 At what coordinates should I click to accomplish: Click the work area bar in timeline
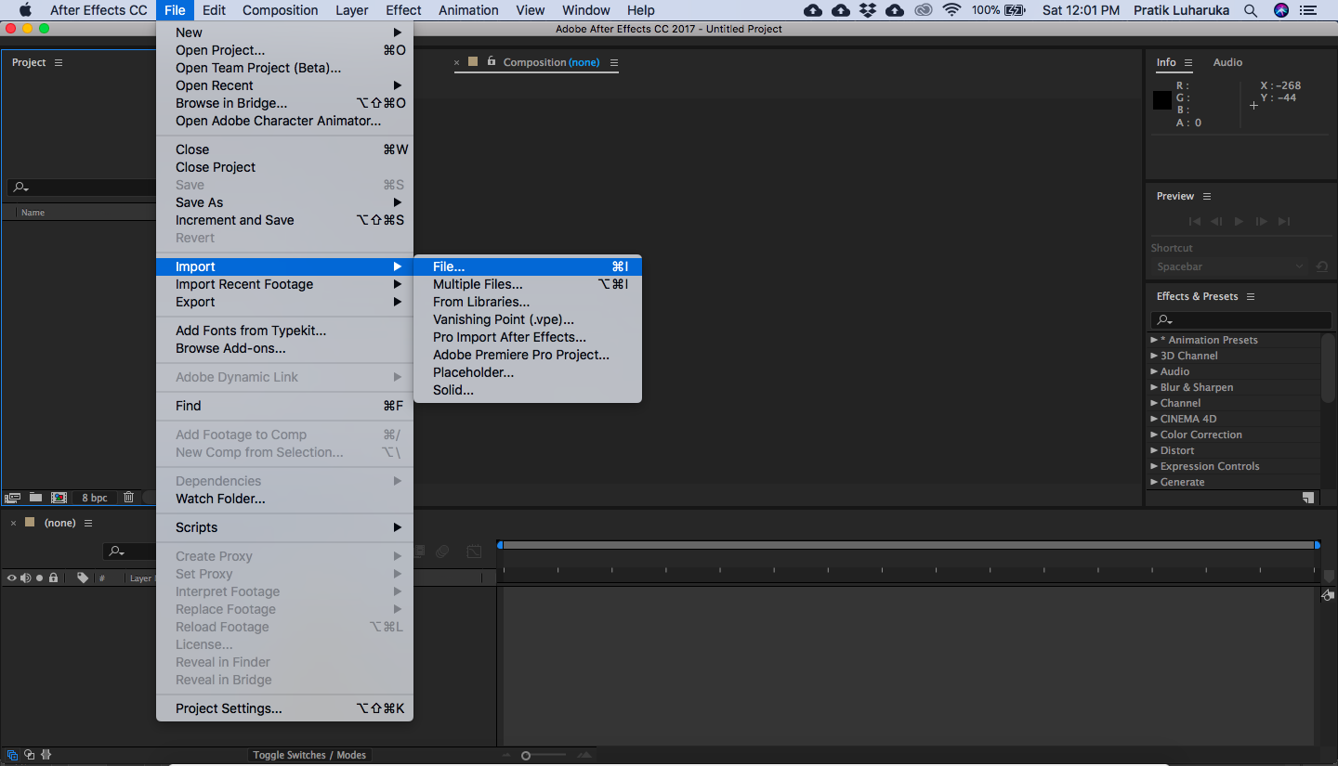(909, 545)
